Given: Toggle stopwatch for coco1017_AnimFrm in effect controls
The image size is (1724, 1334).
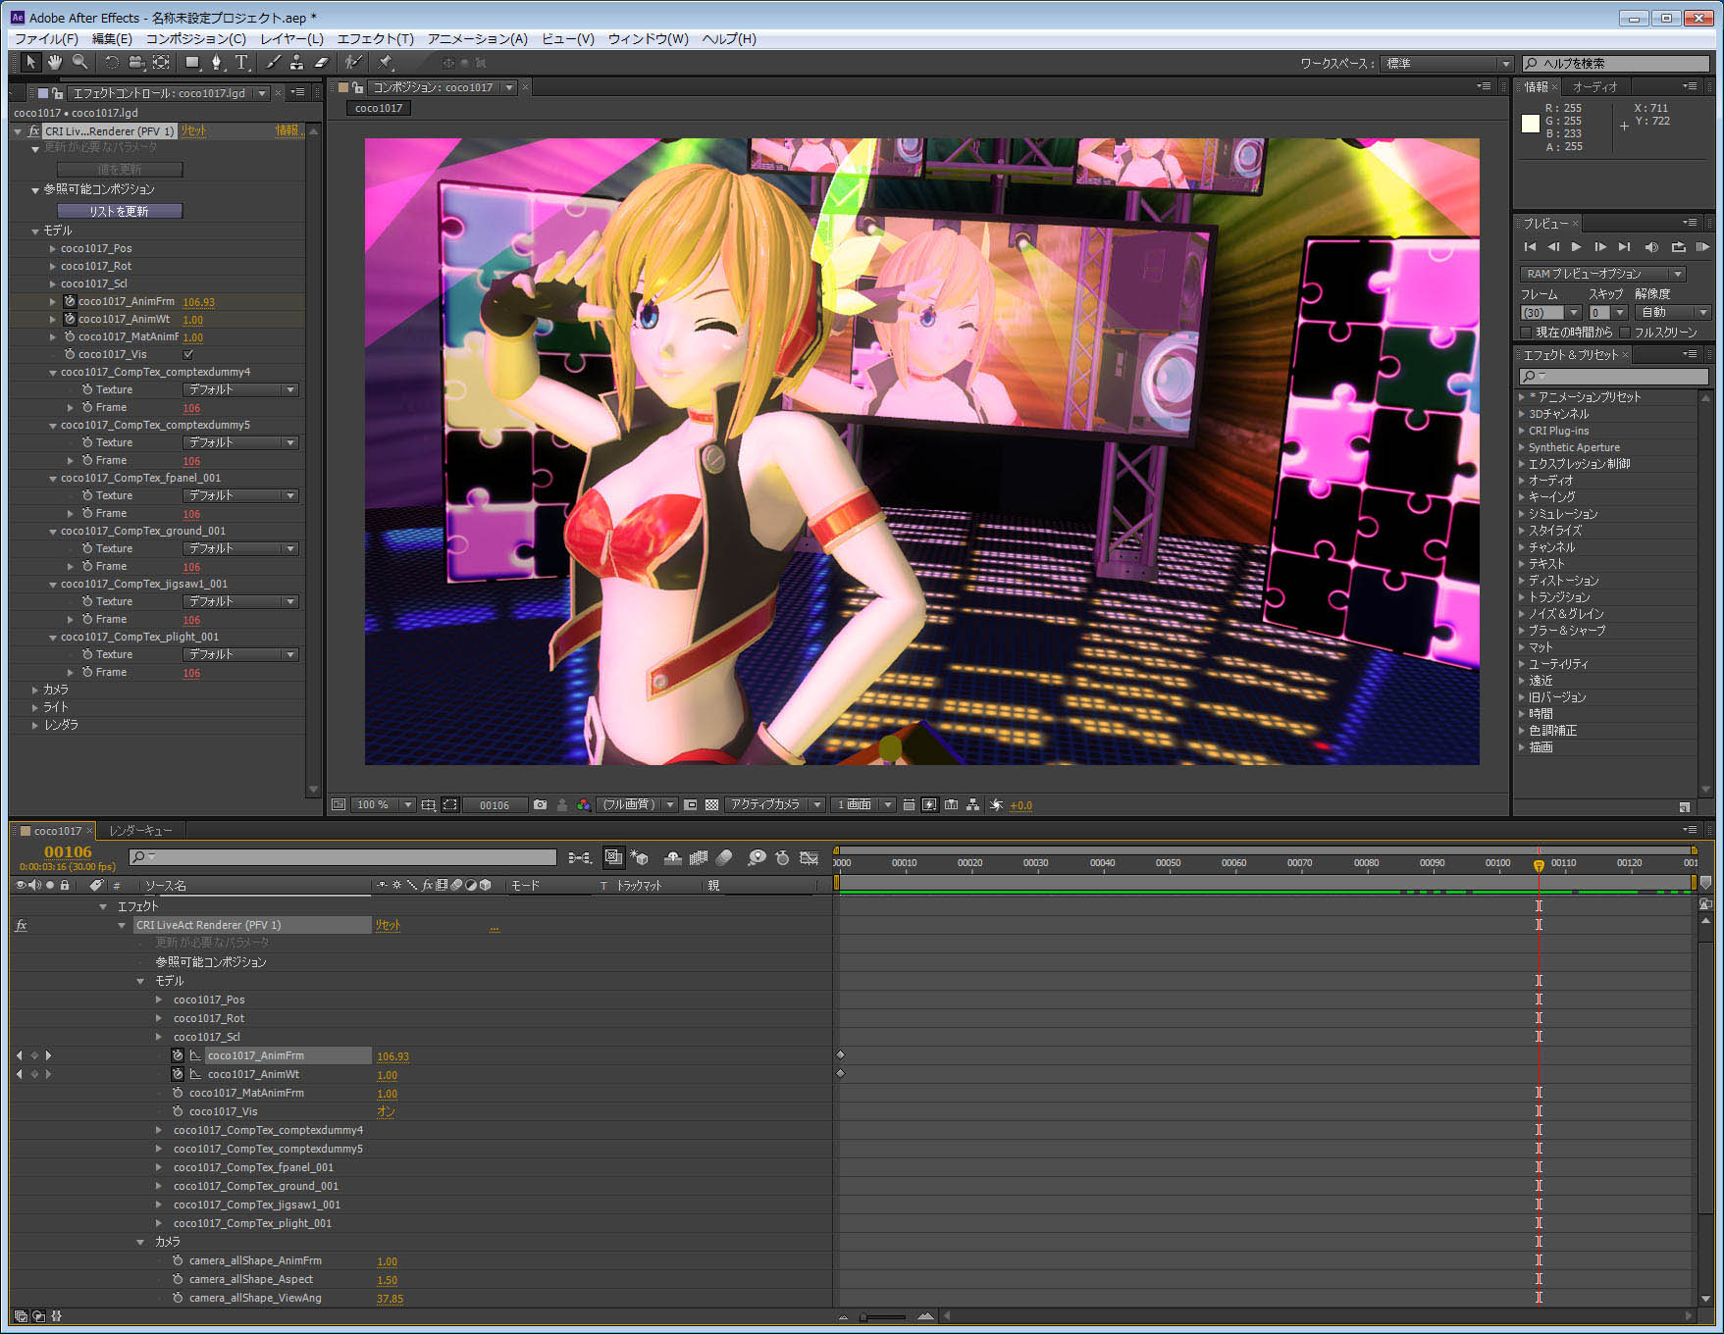Looking at the screenshot, I should click(x=70, y=302).
